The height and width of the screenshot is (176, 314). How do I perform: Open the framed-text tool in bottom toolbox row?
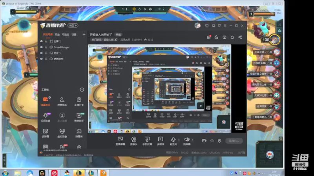46,147
